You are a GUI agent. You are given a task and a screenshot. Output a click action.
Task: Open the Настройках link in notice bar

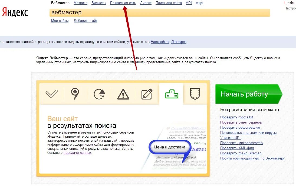click(160, 42)
